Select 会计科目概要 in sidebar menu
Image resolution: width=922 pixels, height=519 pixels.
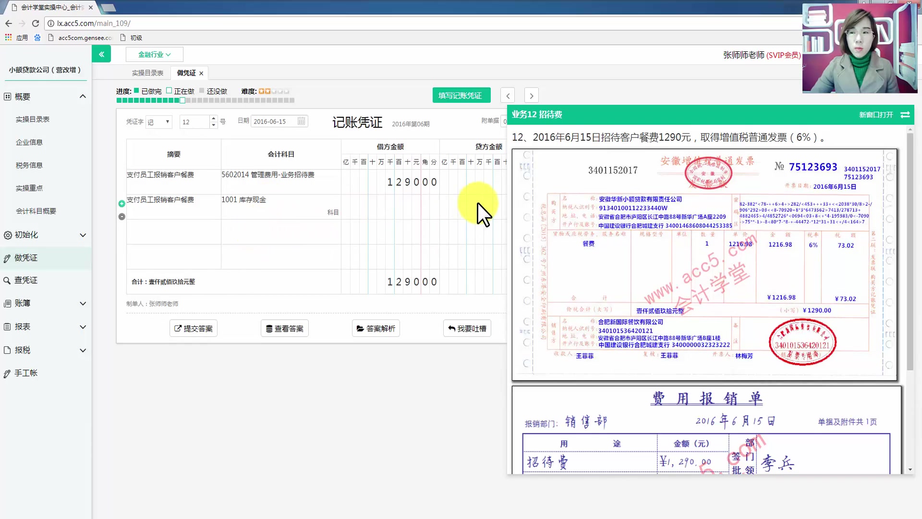coord(36,211)
